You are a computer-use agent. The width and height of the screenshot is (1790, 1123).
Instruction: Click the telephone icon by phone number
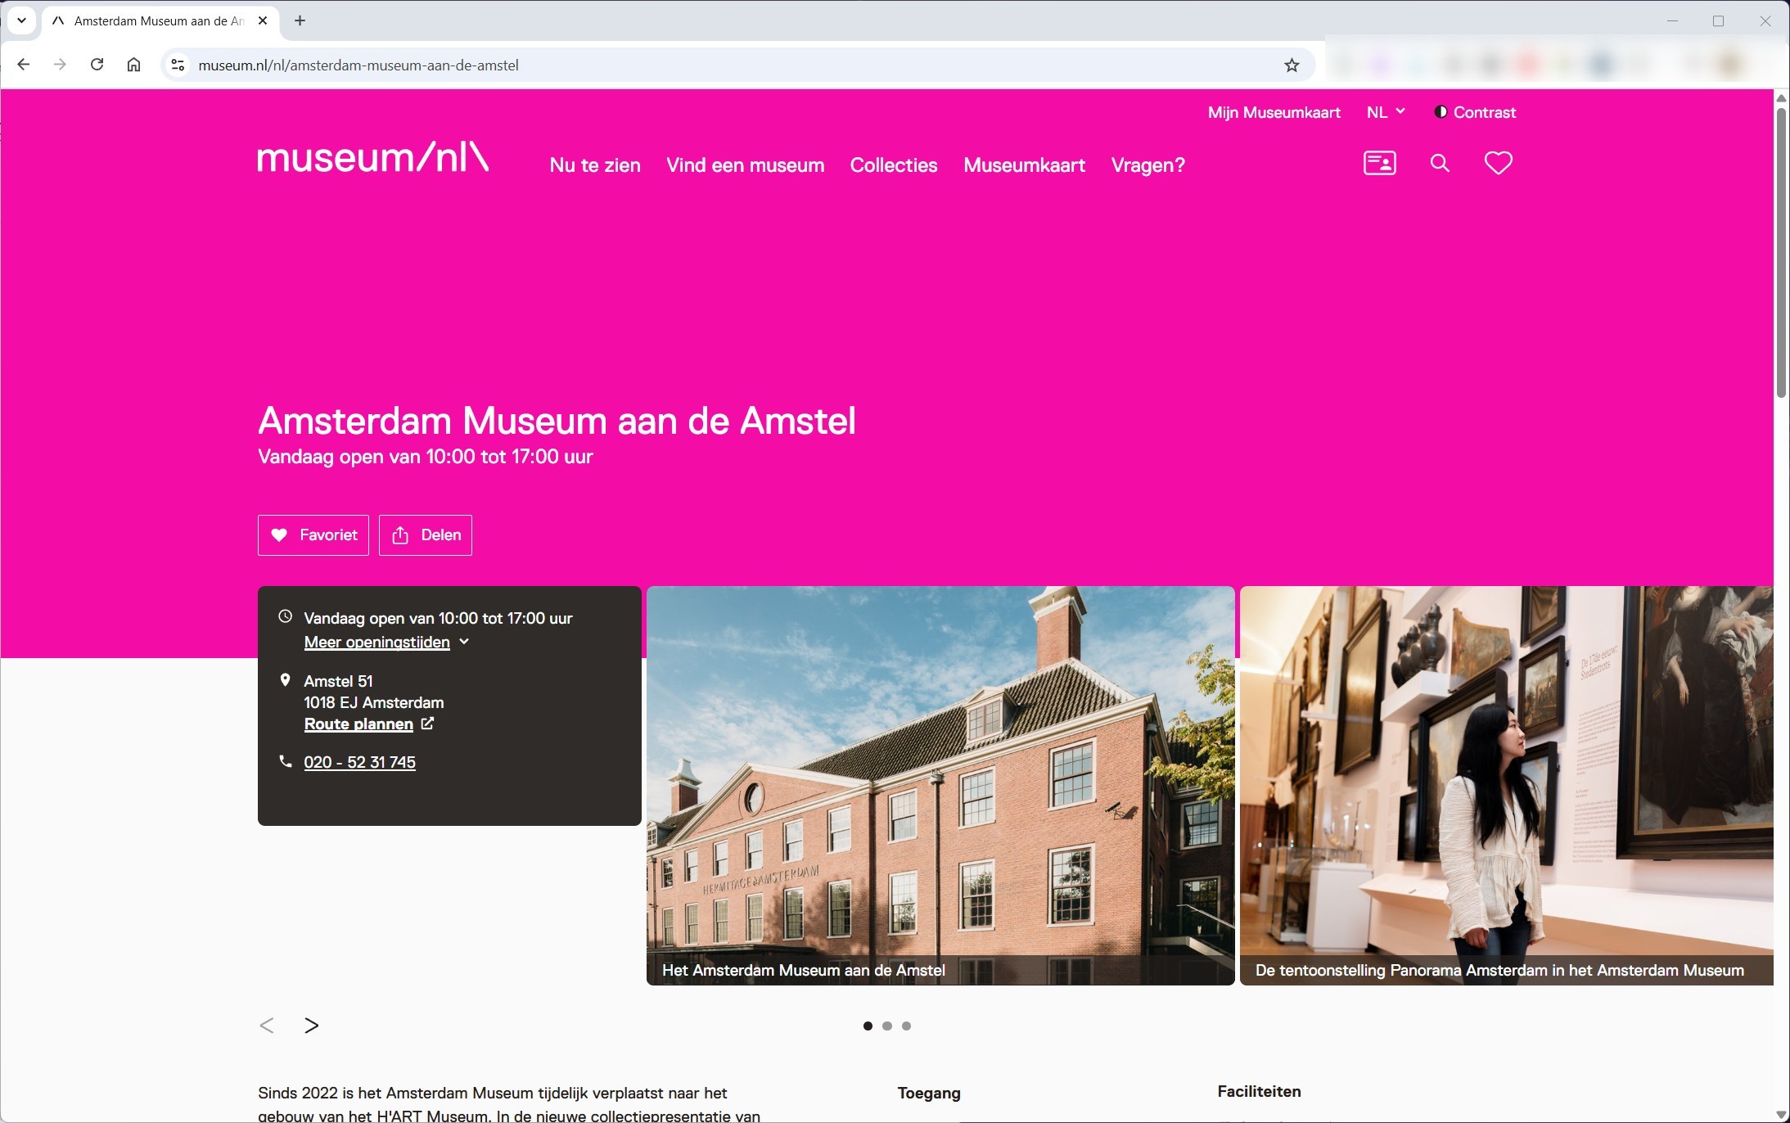[285, 761]
